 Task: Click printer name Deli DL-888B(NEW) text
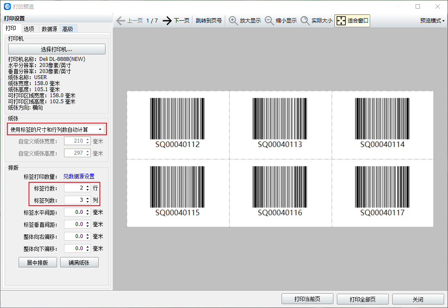click(62, 59)
